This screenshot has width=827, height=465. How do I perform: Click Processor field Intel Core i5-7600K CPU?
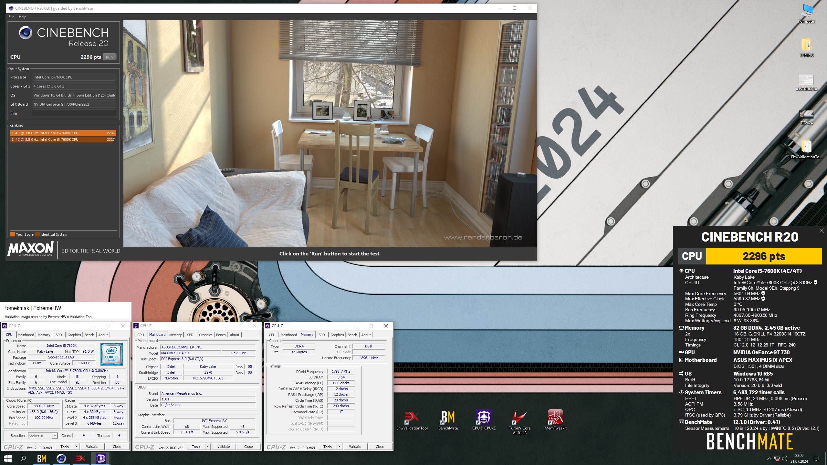point(74,77)
